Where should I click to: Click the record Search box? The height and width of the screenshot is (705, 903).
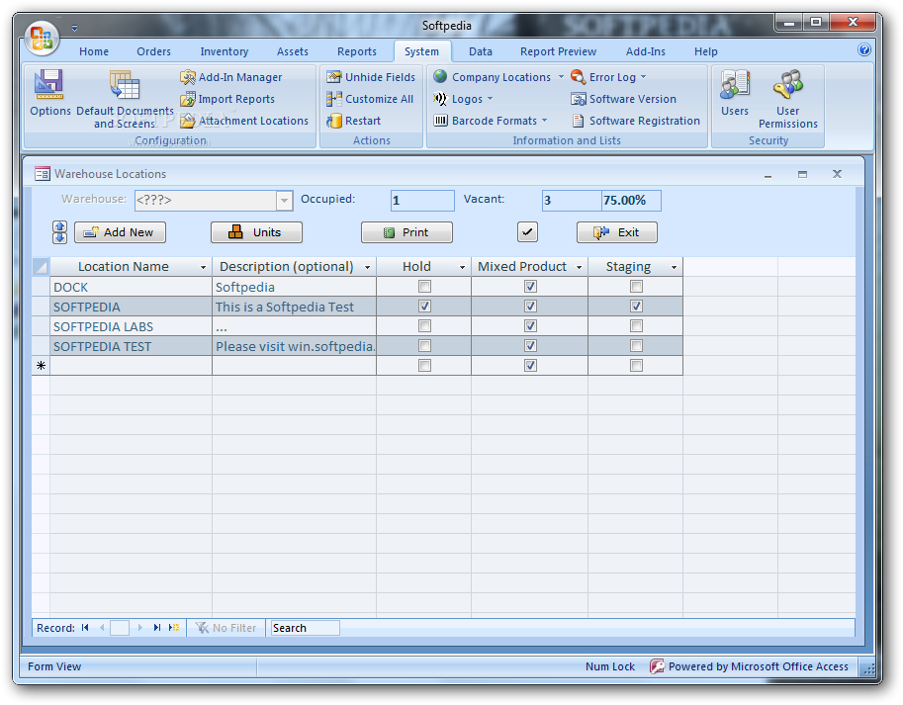click(x=306, y=628)
